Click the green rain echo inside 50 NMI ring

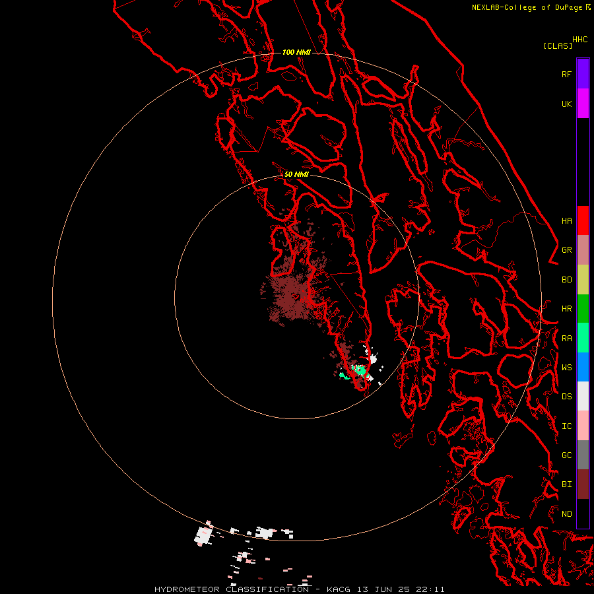(x=360, y=370)
